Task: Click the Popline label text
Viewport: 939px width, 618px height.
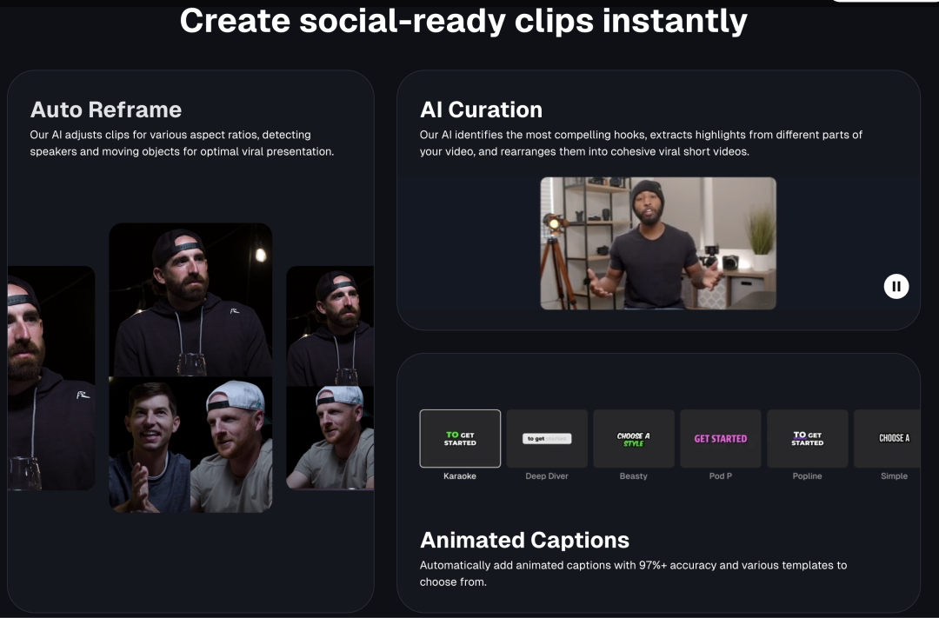Action: 808,476
